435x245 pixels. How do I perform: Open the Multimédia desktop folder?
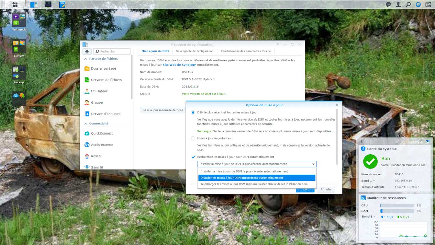19,20
